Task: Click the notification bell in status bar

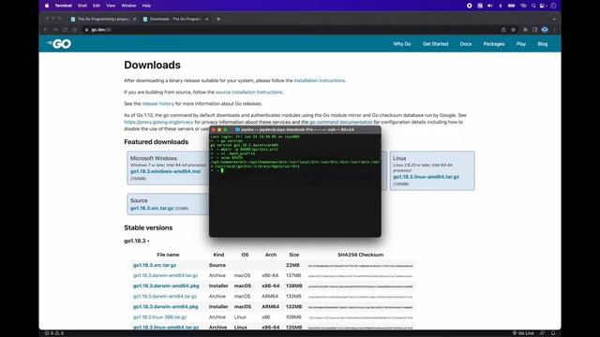Action: 553,333
